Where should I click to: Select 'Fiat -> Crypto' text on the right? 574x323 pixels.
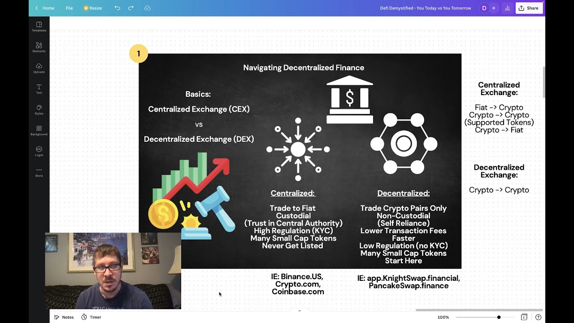click(x=499, y=108)
